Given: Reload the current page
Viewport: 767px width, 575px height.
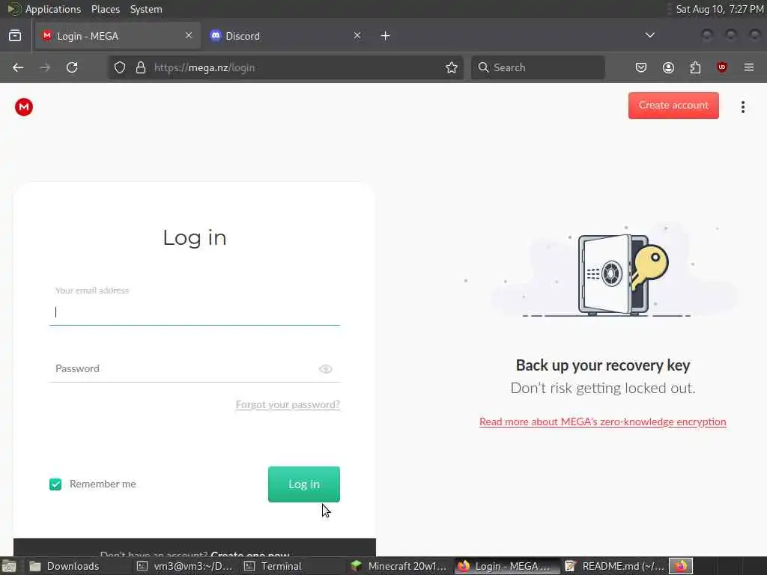Looking at the screenshot, I should [x=72, y=67].
